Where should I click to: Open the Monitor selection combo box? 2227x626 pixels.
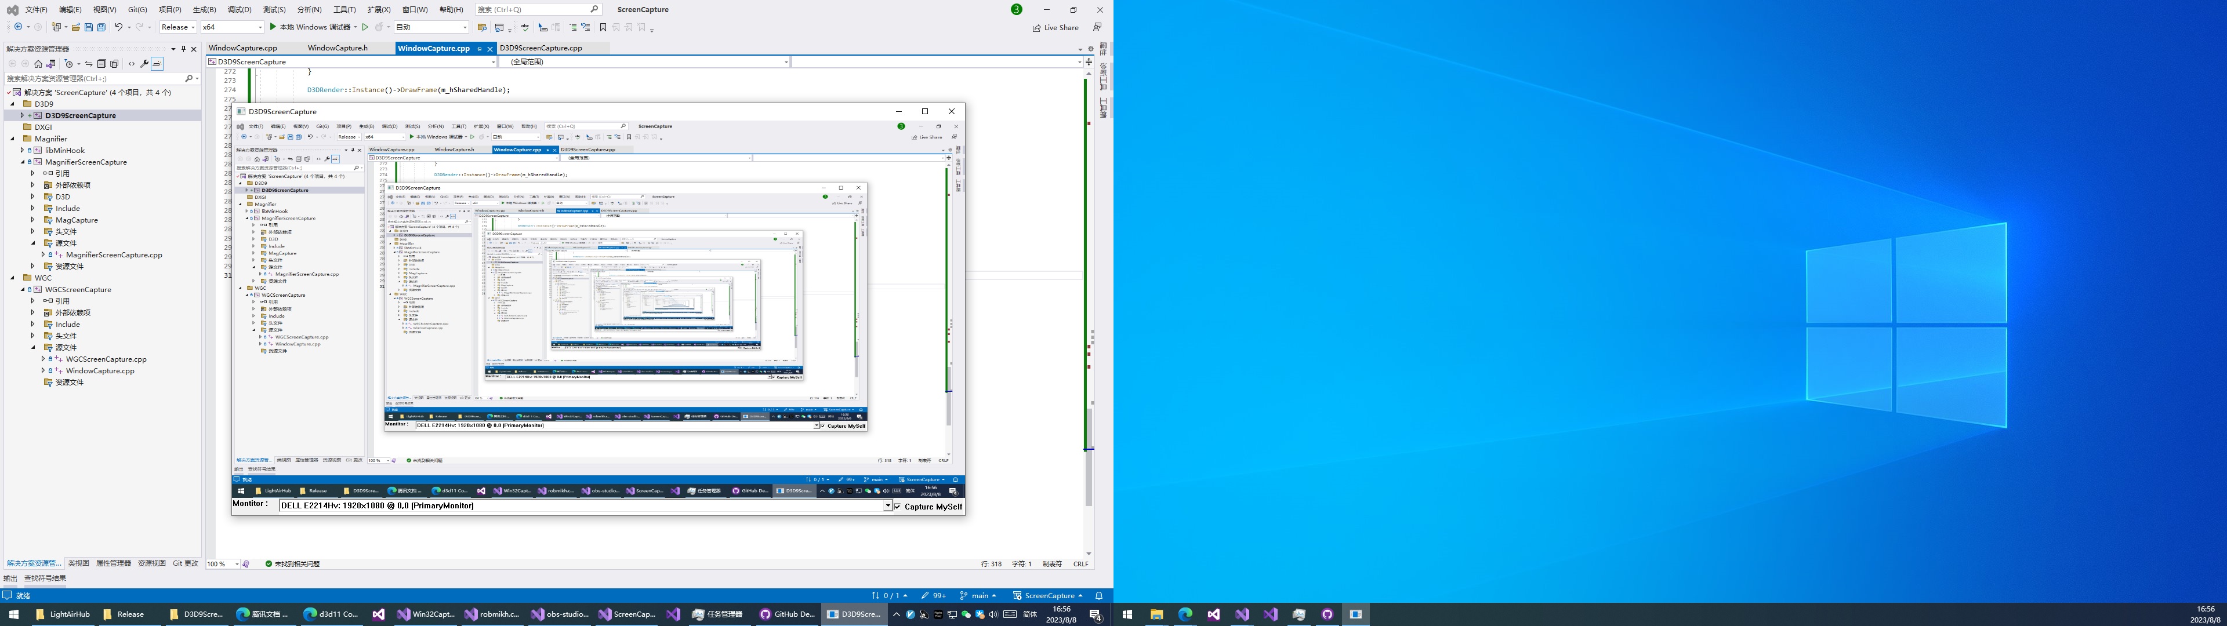[x=887, y=506]
